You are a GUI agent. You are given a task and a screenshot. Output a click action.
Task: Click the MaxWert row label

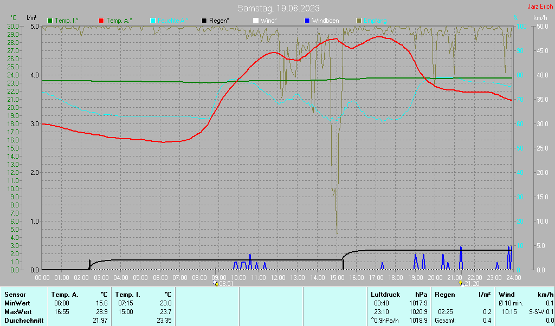click(x=17, y=312)
